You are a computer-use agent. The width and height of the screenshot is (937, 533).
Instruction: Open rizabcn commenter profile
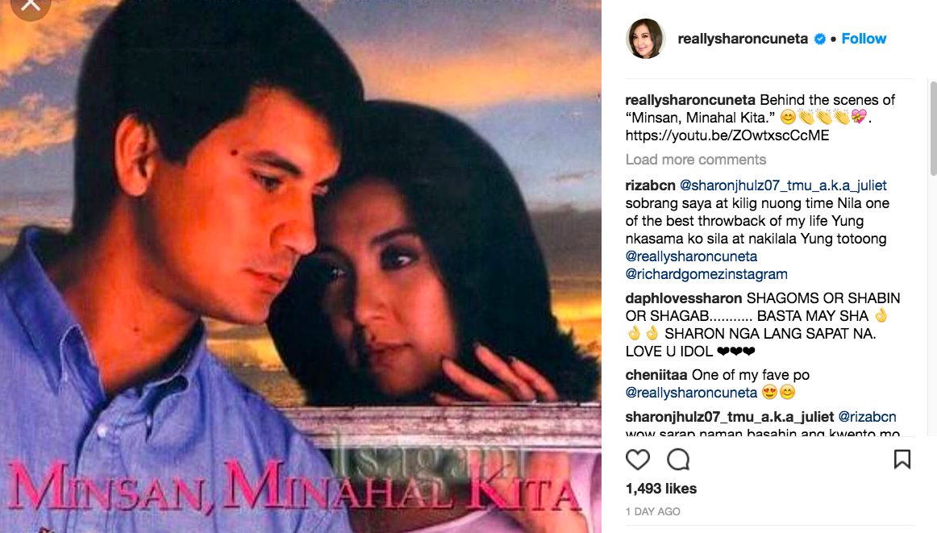pyautogui.click(x=650, y=185)
